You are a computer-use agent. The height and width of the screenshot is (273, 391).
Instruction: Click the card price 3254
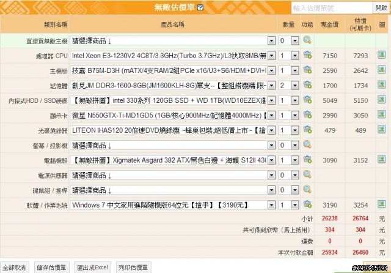pyautogui.click(x=360, y=205)
